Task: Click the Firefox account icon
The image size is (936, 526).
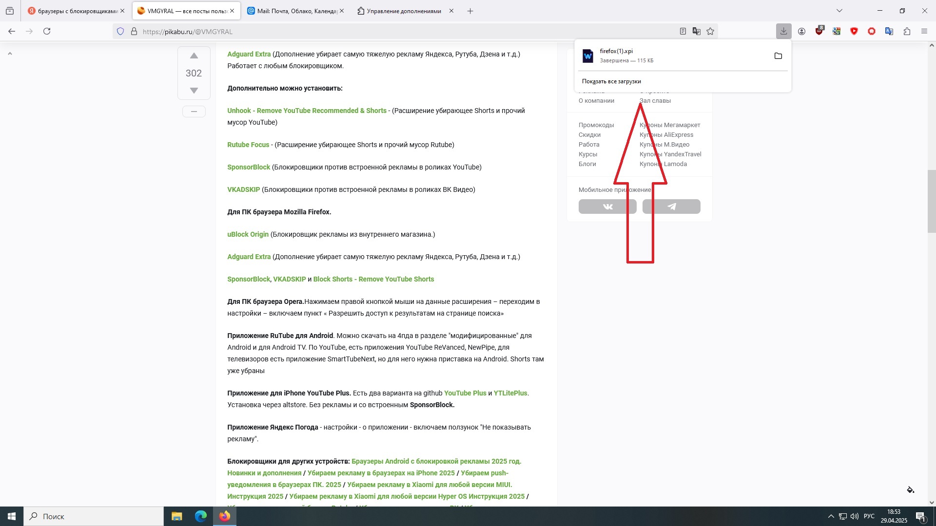Action: 801,31
